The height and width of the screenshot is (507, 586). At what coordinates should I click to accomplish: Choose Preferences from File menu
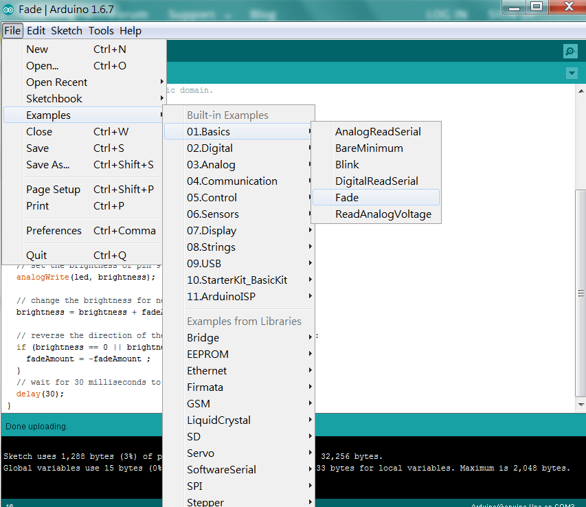point(54,231)
